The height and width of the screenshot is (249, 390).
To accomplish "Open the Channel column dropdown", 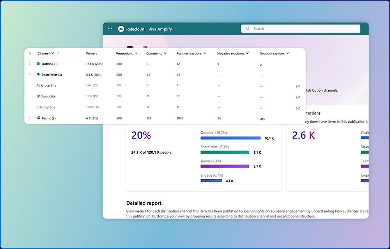I will [x=53, y=53].
